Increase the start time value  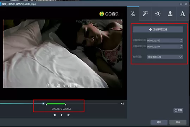181,40
